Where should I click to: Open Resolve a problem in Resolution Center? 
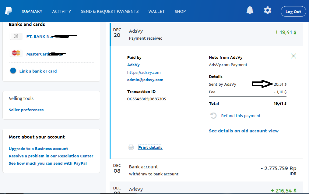pos(51,156)
